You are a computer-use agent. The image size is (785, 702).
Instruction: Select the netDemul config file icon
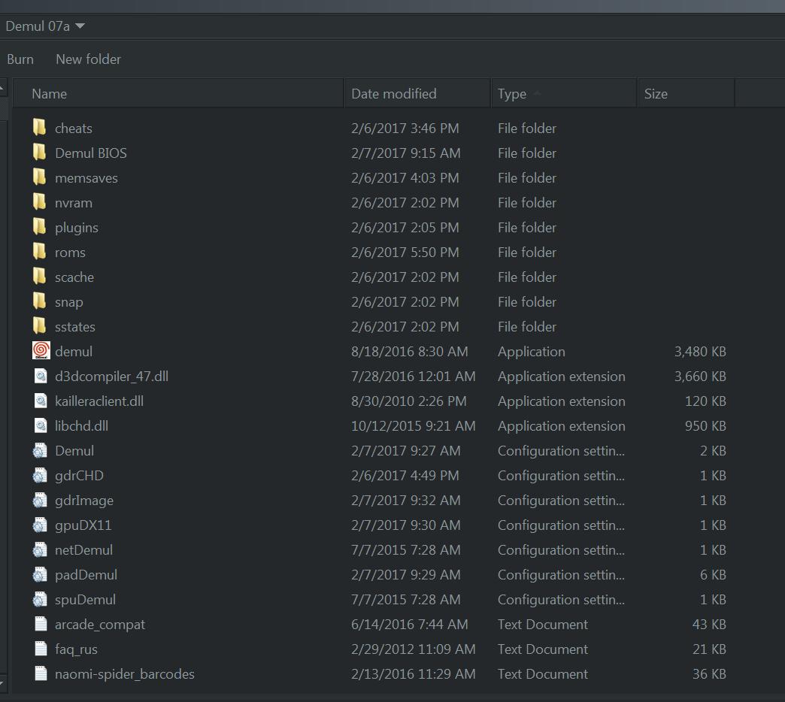[x=40, y=549]
